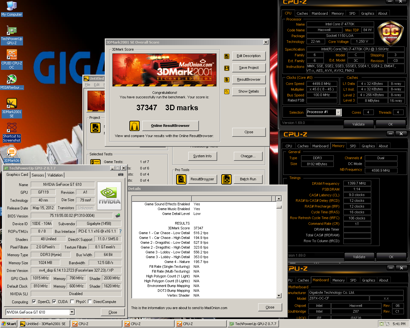Image resolution: width=410 pixels, height=328 pixels.
Task: Click the BIOS version save icon
Action: click(x=118, y=216)
